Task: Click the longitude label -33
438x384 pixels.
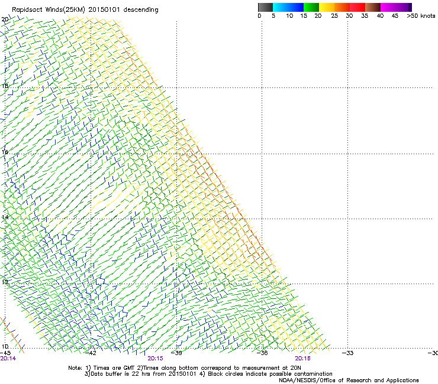Action: tap(347, 353)
